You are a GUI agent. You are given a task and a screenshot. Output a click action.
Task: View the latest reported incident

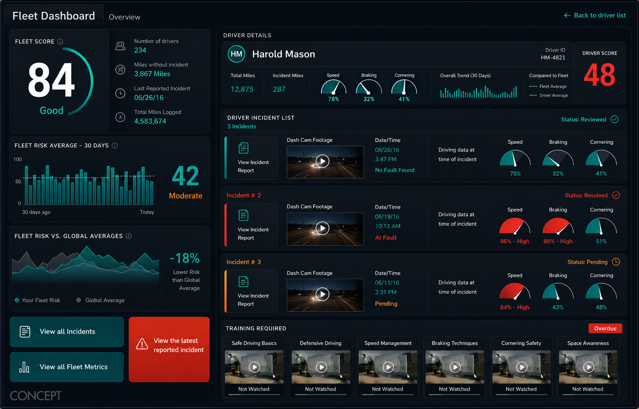click(169, 350)
